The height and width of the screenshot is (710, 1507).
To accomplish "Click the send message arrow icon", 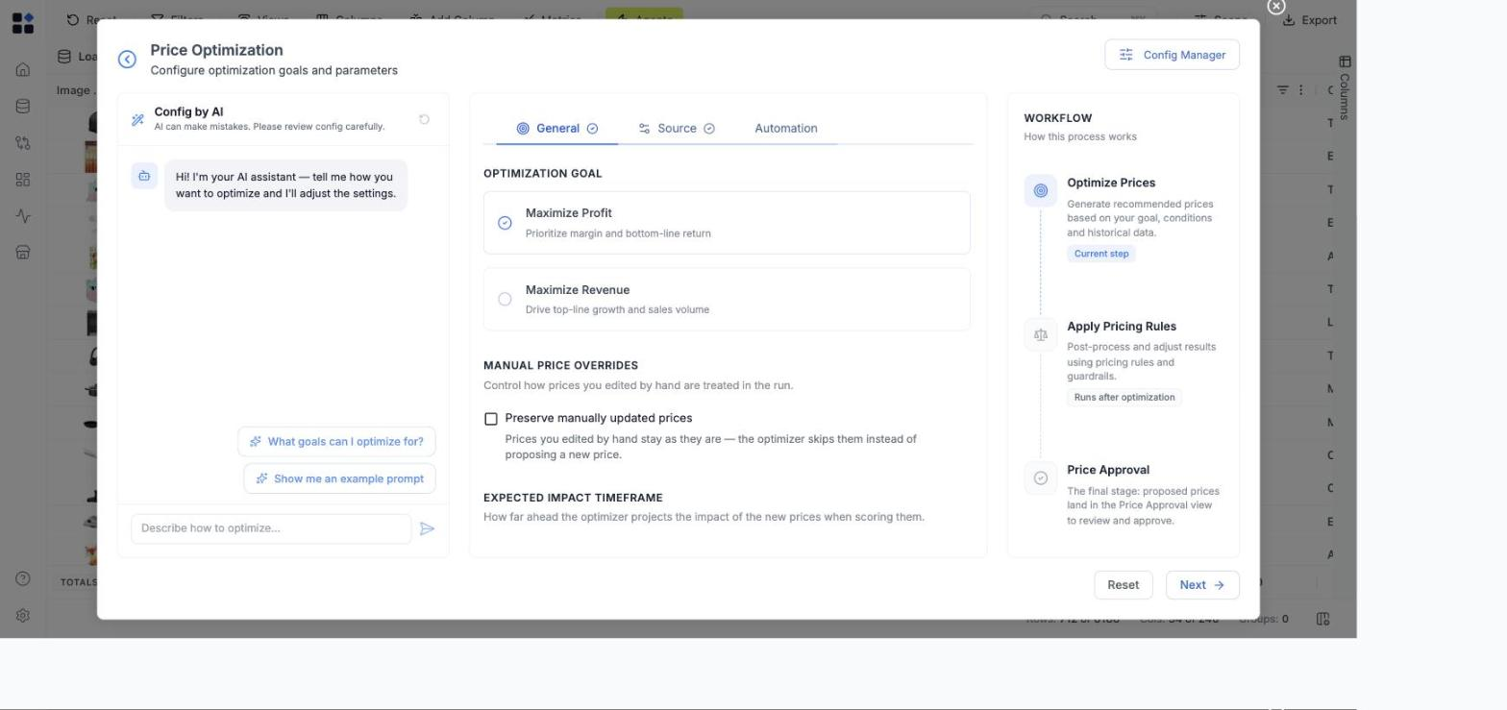I will click(x=428, y=528).
